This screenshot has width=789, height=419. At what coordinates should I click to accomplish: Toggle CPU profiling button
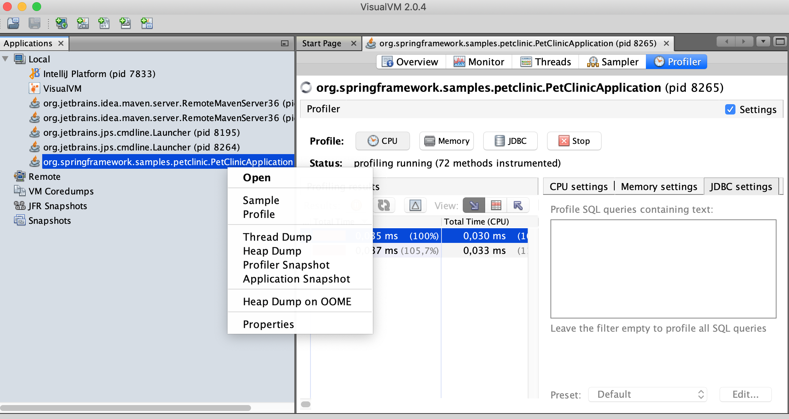pos(382,141)
